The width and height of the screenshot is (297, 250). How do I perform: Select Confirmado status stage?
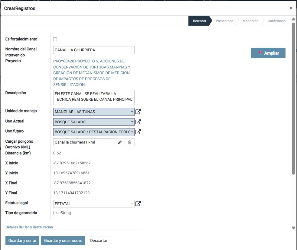[x=276, y=21]
